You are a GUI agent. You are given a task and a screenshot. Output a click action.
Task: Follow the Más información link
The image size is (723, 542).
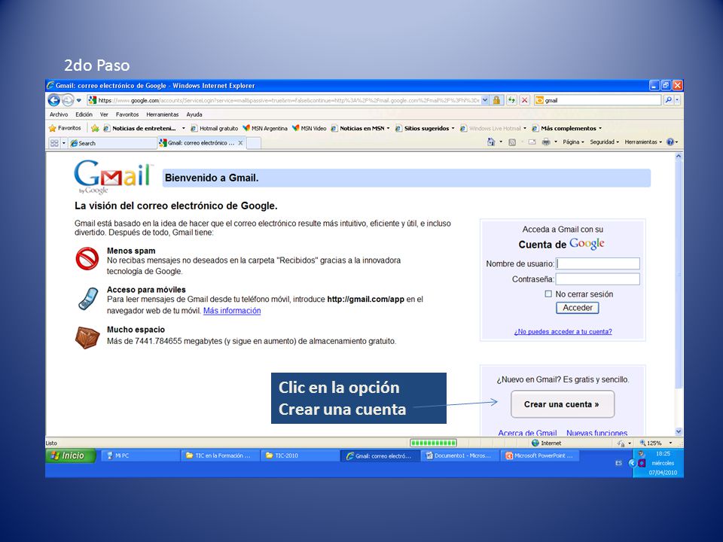pyautogui.click(x=232, y=311)
